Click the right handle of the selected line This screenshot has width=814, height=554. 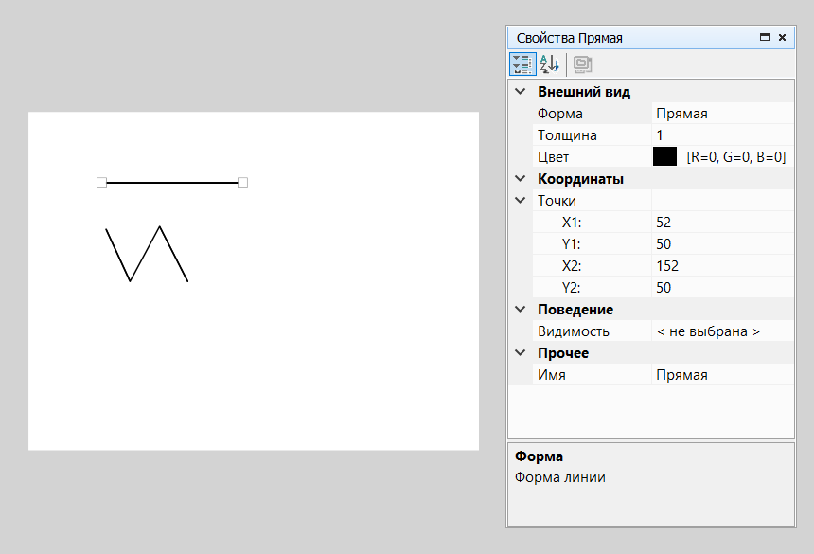click(242, 182)
